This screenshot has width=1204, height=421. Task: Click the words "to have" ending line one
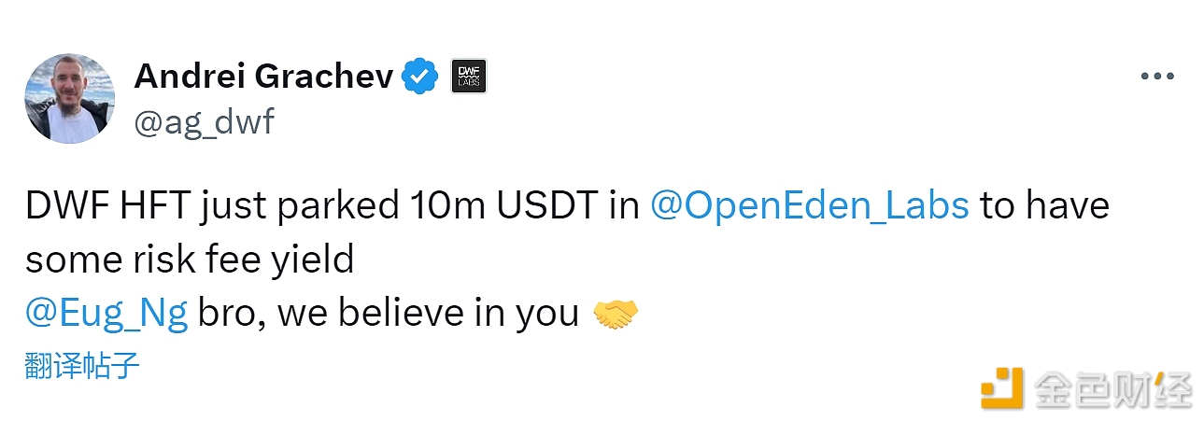(1043, 205)
